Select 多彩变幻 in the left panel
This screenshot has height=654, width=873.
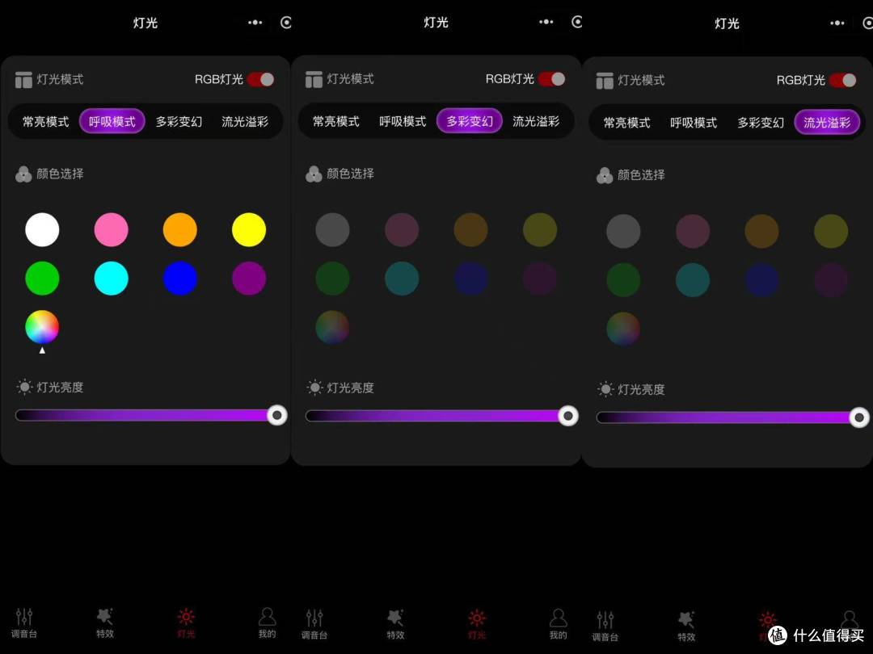(179, 121)
